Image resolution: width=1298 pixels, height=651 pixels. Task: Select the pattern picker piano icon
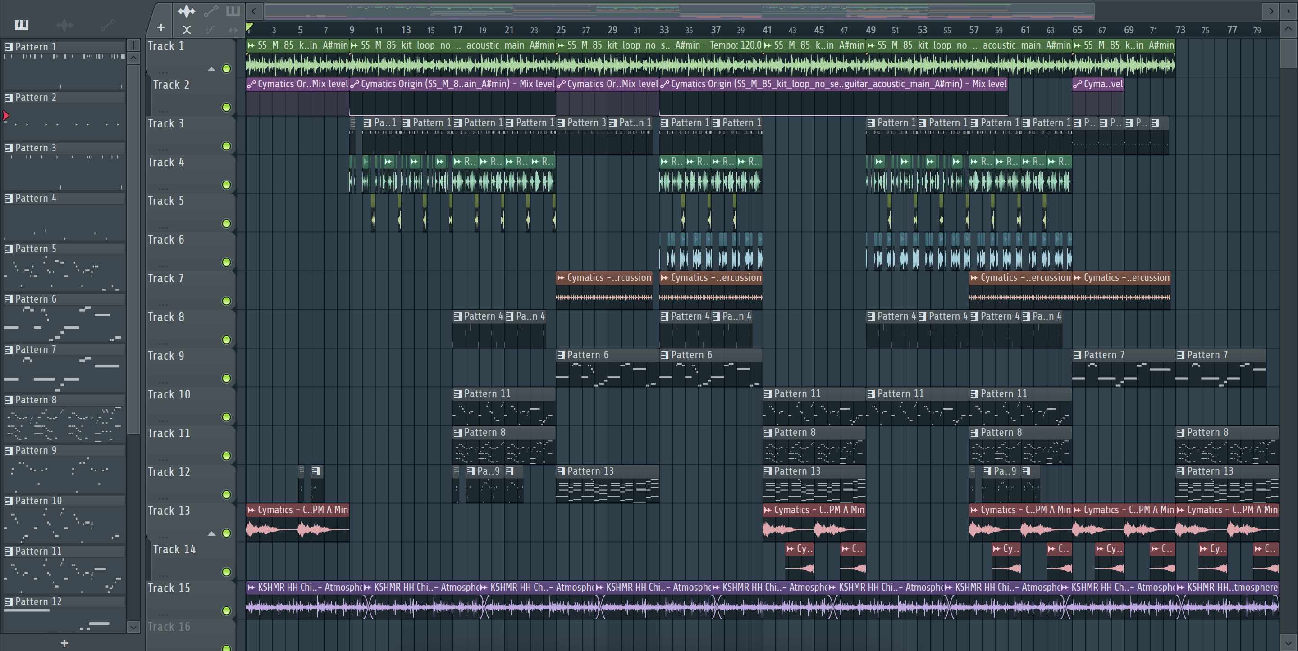pyautogui.click(x=22, y=25)
